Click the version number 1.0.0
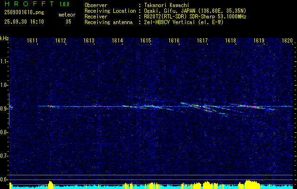 (64, 4)
